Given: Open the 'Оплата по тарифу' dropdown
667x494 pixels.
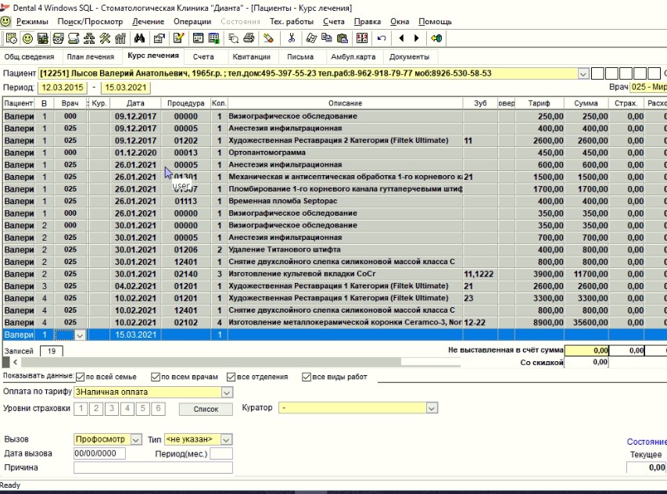Looking at the screenshot, I should (227, 392).
